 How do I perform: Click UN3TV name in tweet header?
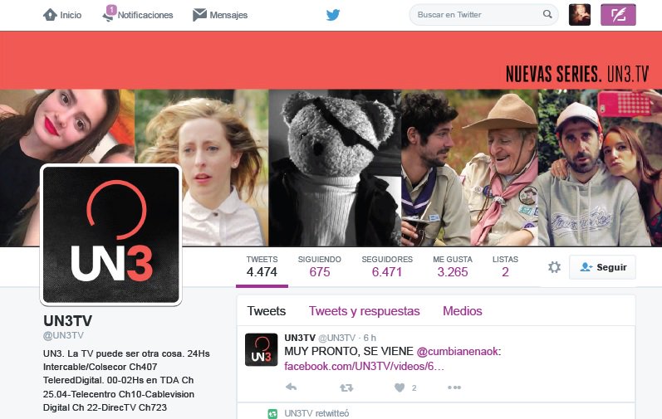click(300, 338)
